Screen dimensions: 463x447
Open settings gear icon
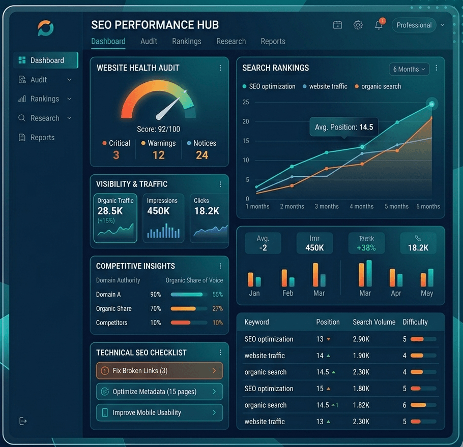pos(358,25)
